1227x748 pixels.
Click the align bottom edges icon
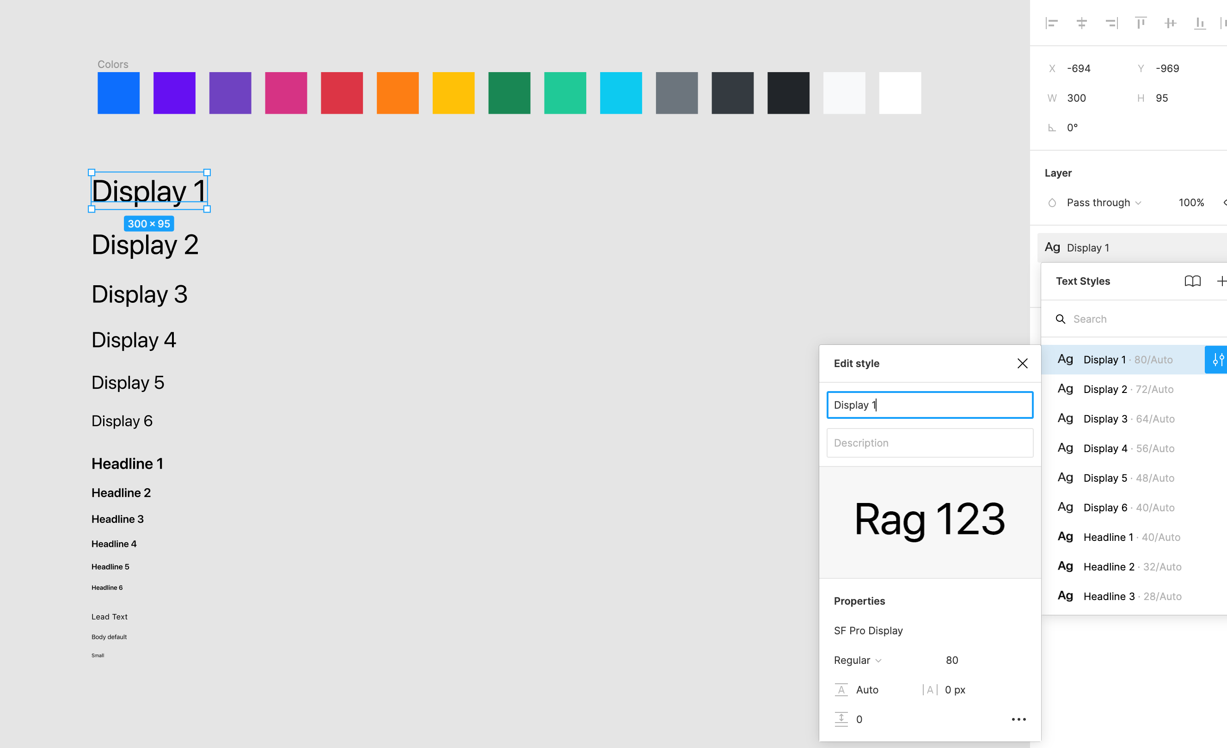[1200, 23]
